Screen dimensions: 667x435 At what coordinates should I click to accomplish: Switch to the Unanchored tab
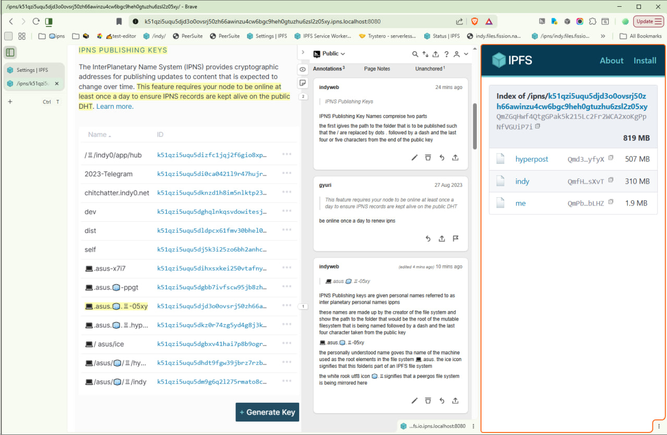[429, 69]
